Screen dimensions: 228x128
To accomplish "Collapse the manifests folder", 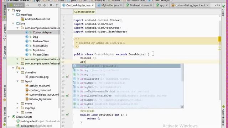I will (13, 15).
